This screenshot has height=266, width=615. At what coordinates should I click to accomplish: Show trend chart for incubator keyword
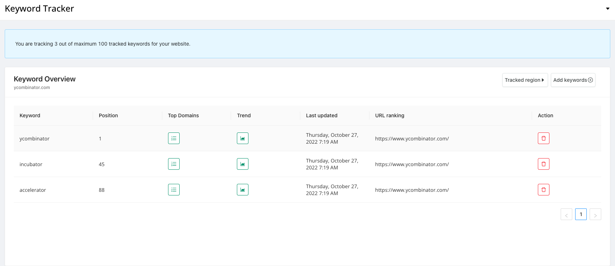(243, 164)
